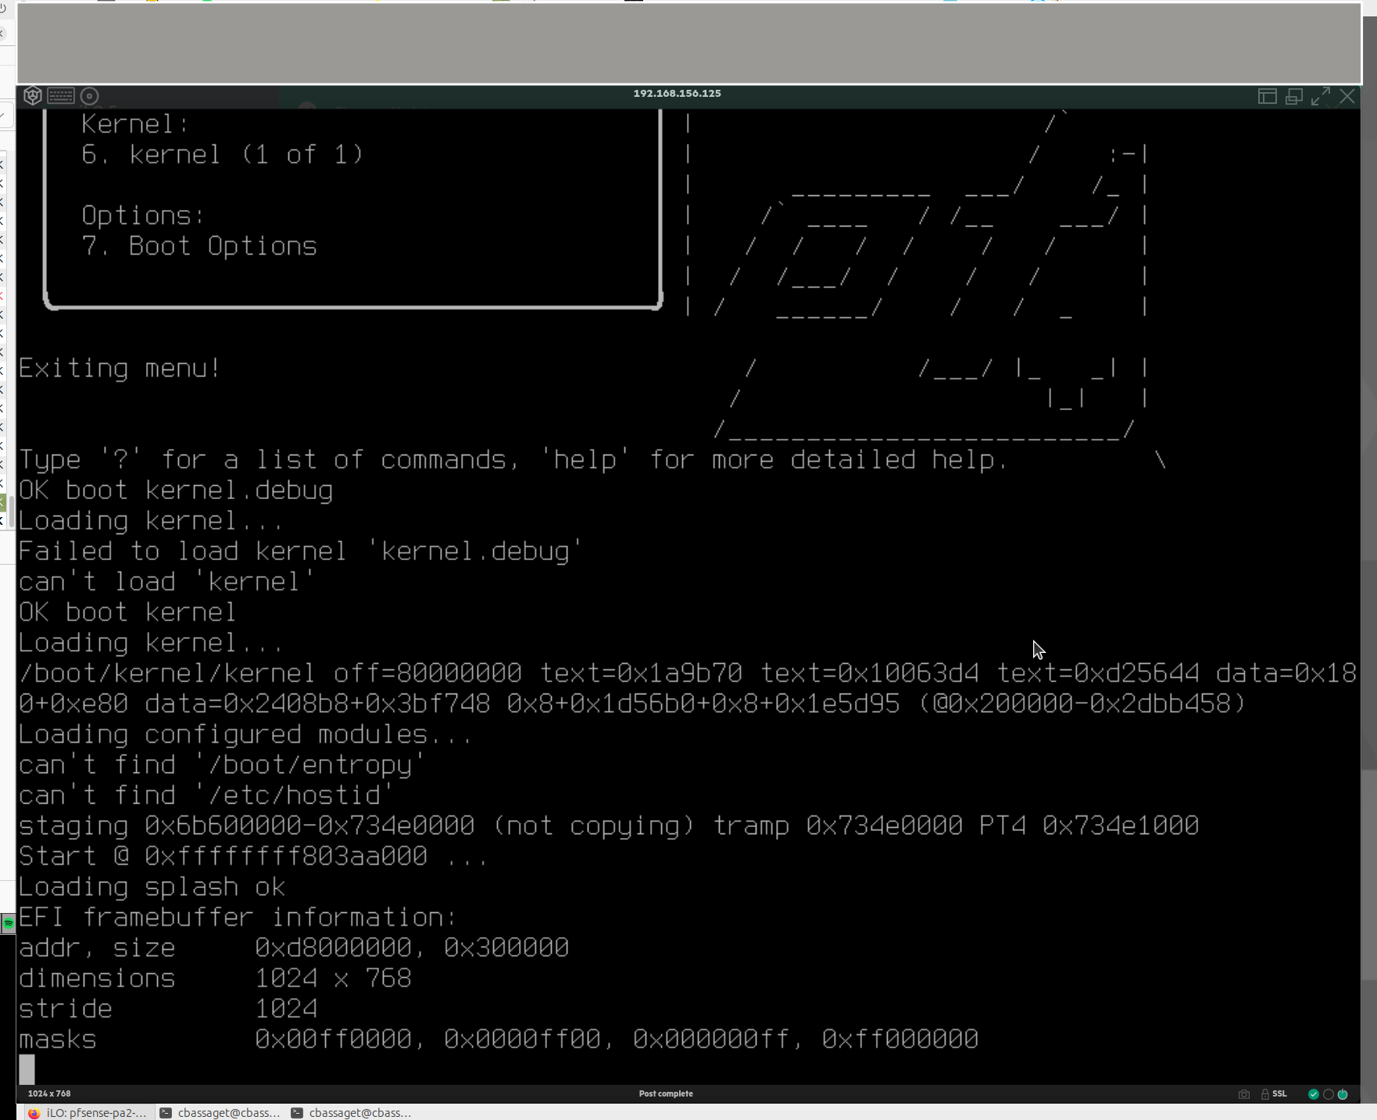Image resolution: width=1377 pixels, height=1120 pixels.
Task: Click the browser vertical scrollbar on right
Action: 1369,547
